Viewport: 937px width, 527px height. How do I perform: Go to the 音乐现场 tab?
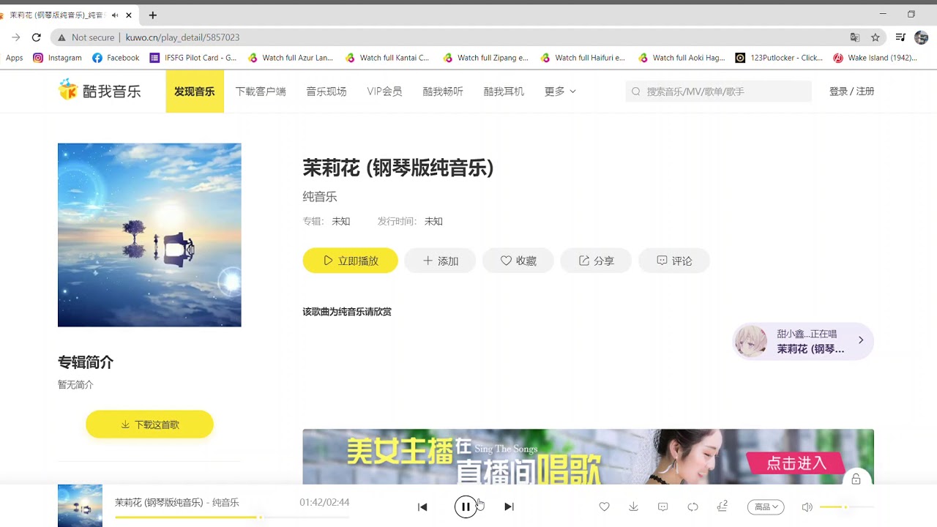pyautogui.click(x=326, y=91)
